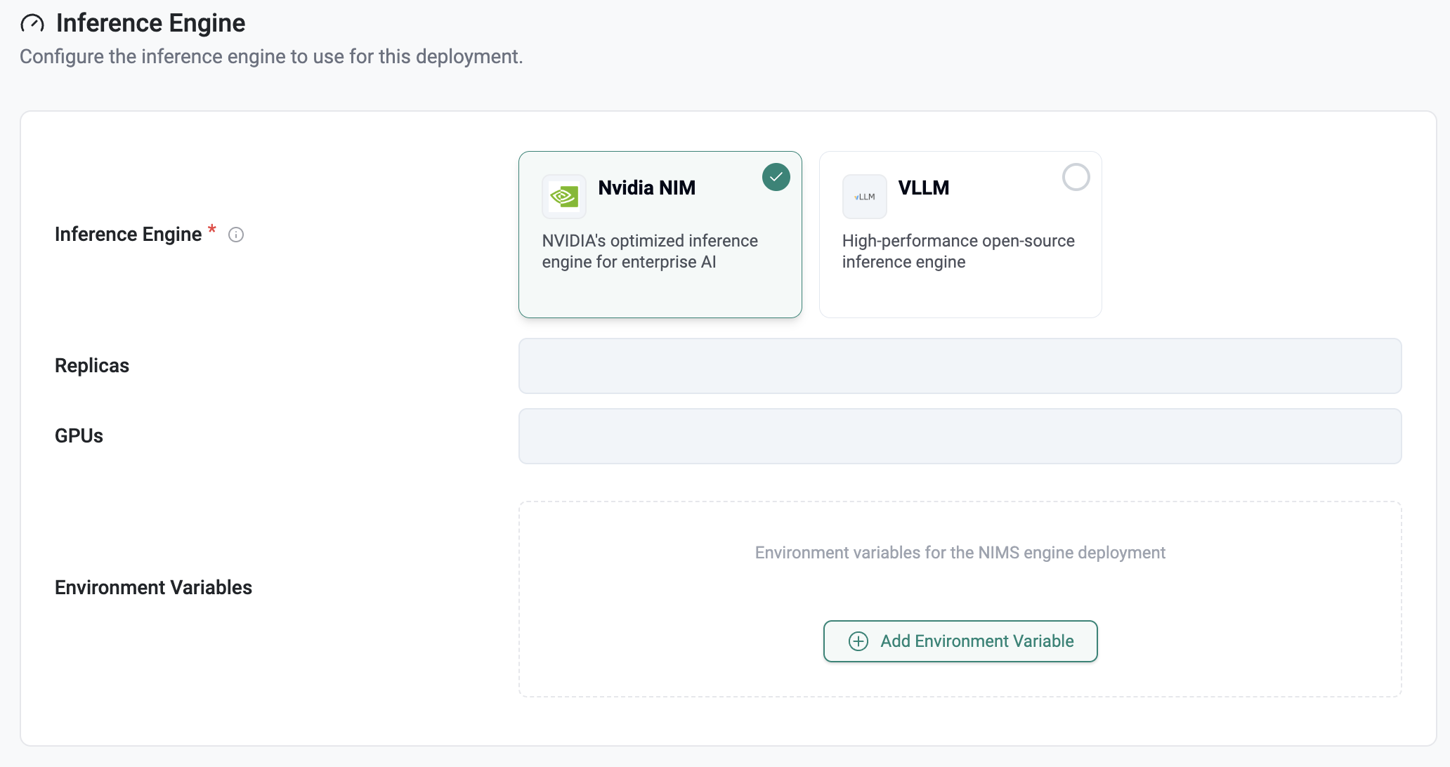Click the Nvidia logo icon

coord(564,197)
